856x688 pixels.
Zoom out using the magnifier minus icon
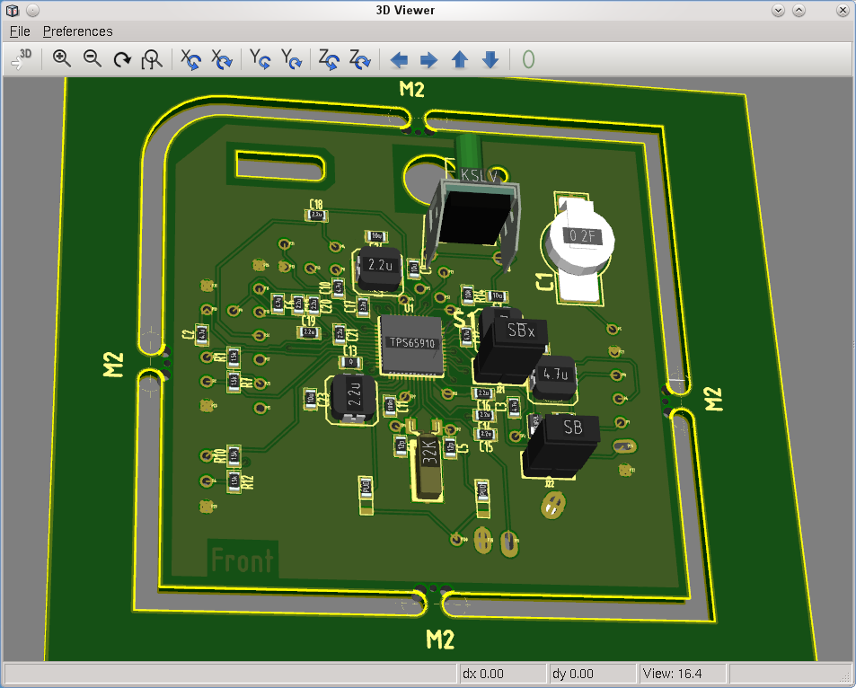pos(92,59)
